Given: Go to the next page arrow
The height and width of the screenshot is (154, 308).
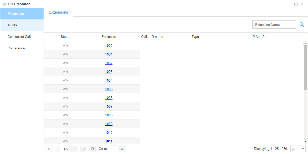Looking at the screenshot, I should [x=75, y=149].
